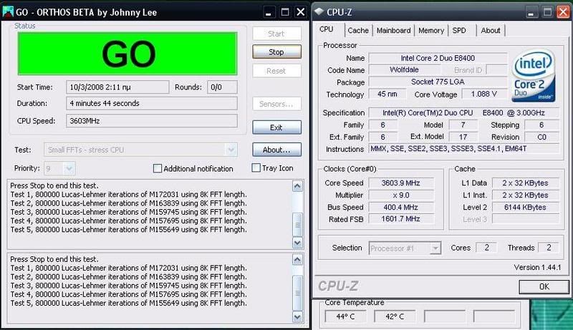Enable the Additional notification checkbox
The height and width of the screenshot is (330, 573).
click(x=157, y=168)
